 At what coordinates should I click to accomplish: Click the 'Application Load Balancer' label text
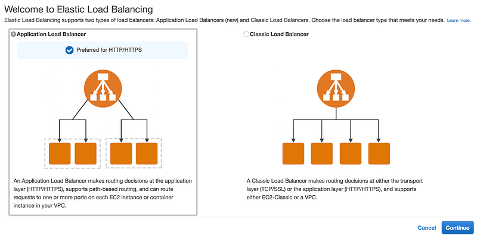[x=51, y=35]
